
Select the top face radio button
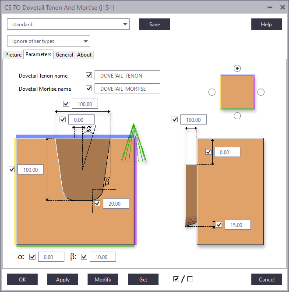pyautogui.click(x=237, y=68)
